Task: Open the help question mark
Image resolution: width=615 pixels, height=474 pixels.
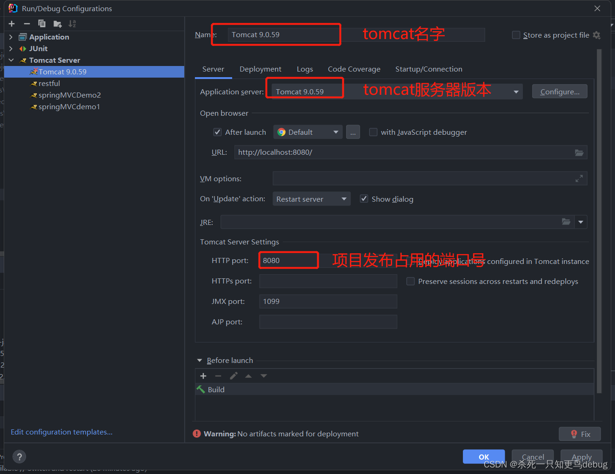Action: click(x=20, y=457)
